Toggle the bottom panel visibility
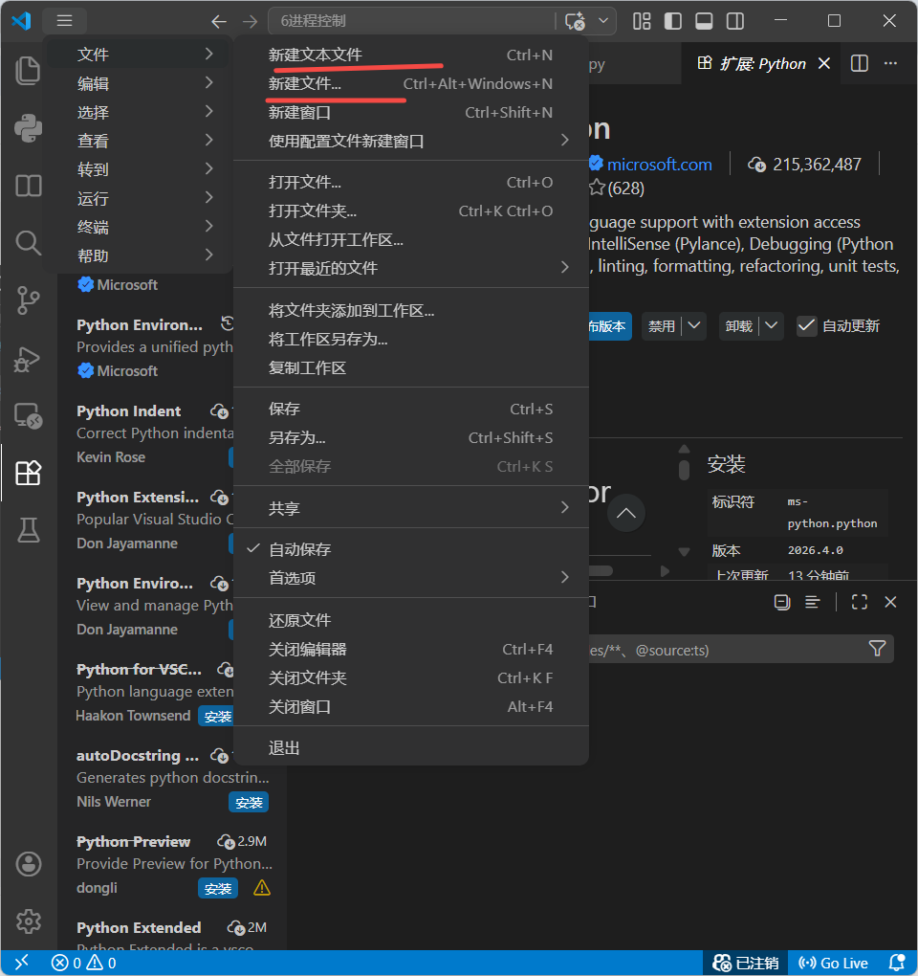Viewport: 918px width, 976px height. point(704,21)
